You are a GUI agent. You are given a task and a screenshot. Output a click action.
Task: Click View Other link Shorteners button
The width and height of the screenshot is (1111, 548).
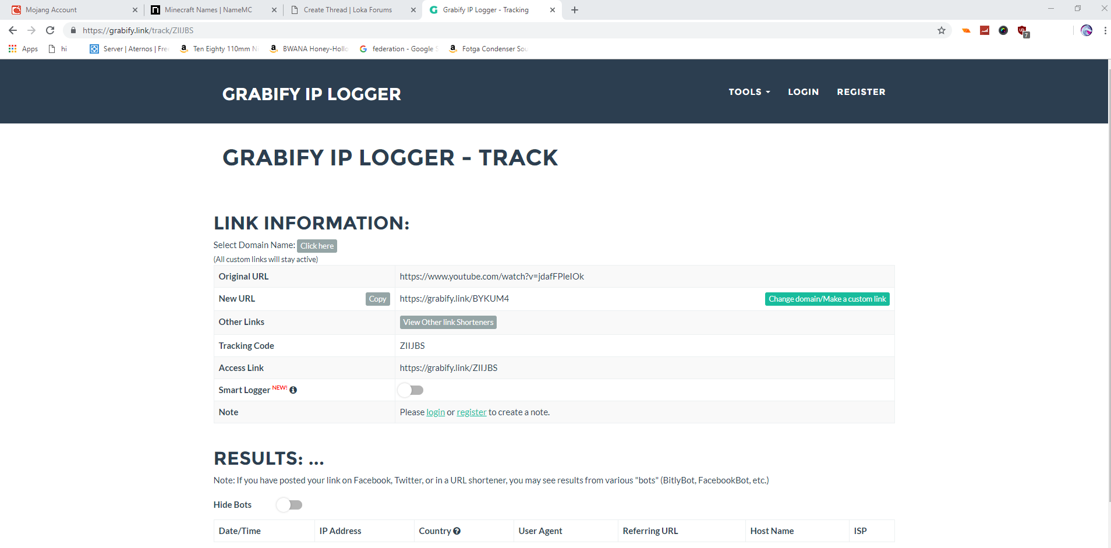[x=448, y=322]
